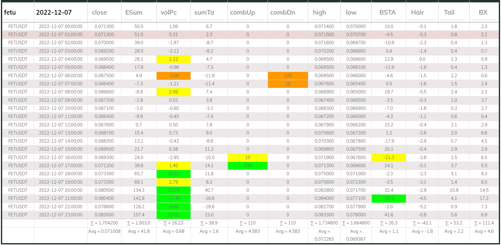501x245 pixels.
Task: Select the yellow volPc cell 1.40
Action: [x=173, y=166]
